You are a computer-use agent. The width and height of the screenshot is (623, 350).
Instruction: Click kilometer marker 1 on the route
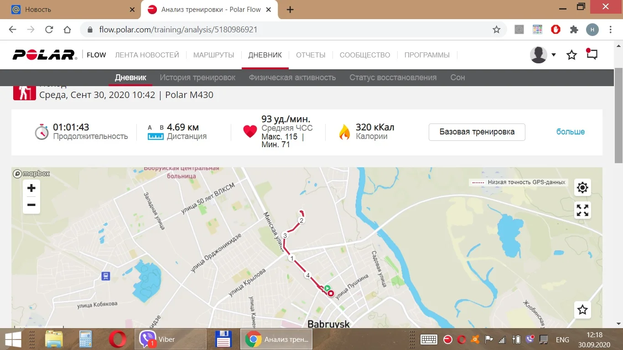click(x=292, y=258)
